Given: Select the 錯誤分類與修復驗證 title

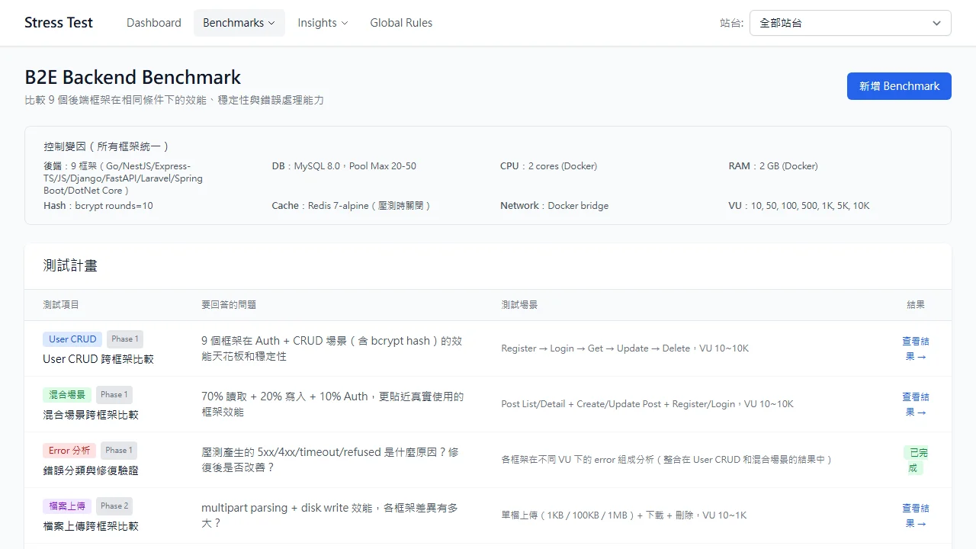Looking at the screenshot, I should [x=91, y=470].
